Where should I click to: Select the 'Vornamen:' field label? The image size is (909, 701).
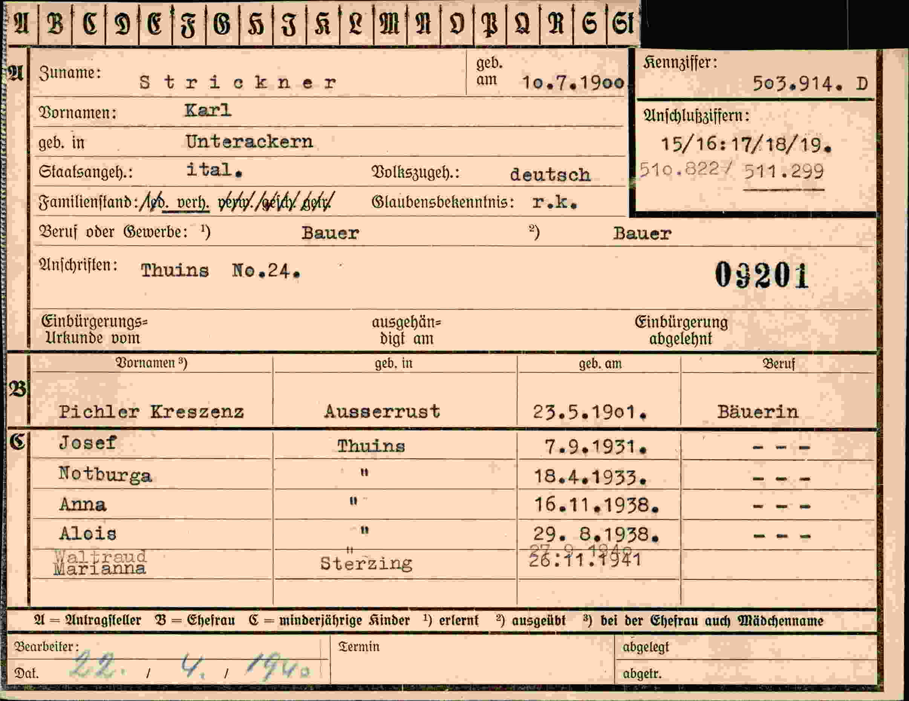point(77,113)
